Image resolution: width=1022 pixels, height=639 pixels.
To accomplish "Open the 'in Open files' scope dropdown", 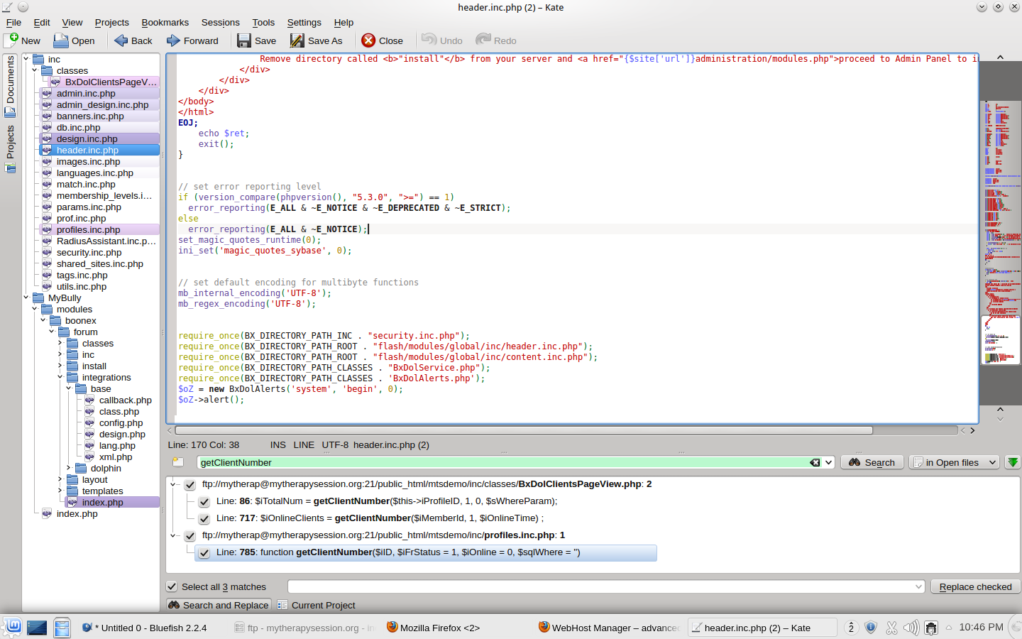I will pos(955,462).
